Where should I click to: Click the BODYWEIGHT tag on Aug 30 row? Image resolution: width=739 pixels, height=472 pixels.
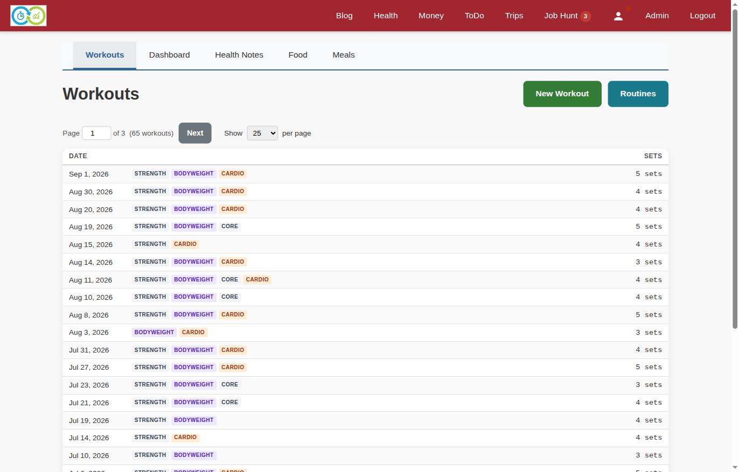pyautogui.click(x=193, y=192)
